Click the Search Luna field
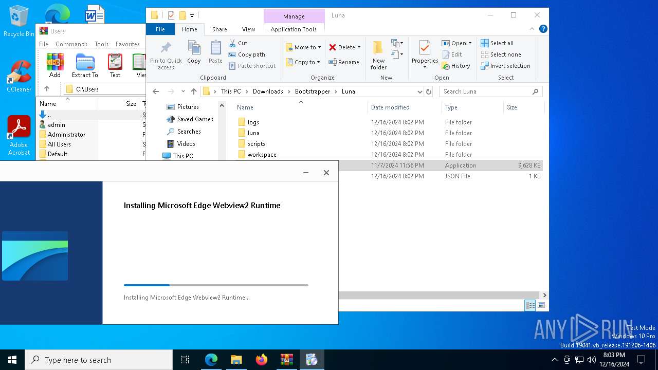The width and height of the screenshot is (658, 370). [x=491, y=91]
